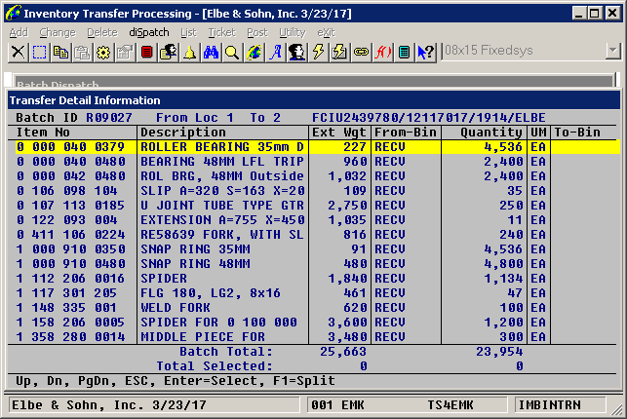Screen dimensions: 627x419
Task: Click Batch Total weight 25,663
Action: (343, 352)
